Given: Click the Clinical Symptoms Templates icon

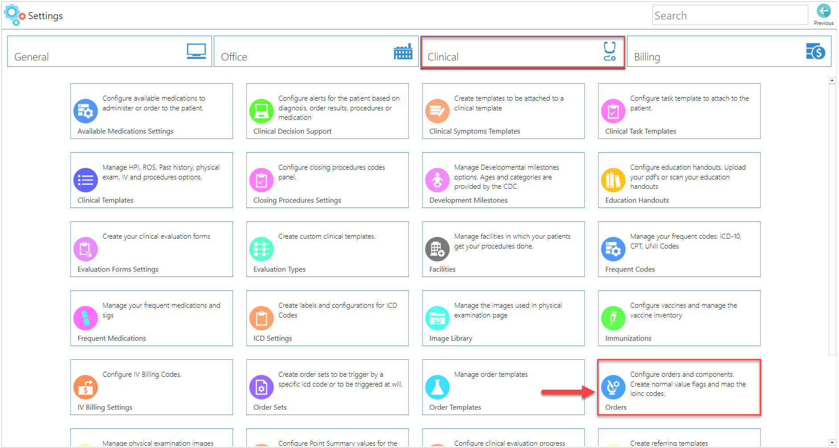Looking at the screenshot, I should pos(437,111).
